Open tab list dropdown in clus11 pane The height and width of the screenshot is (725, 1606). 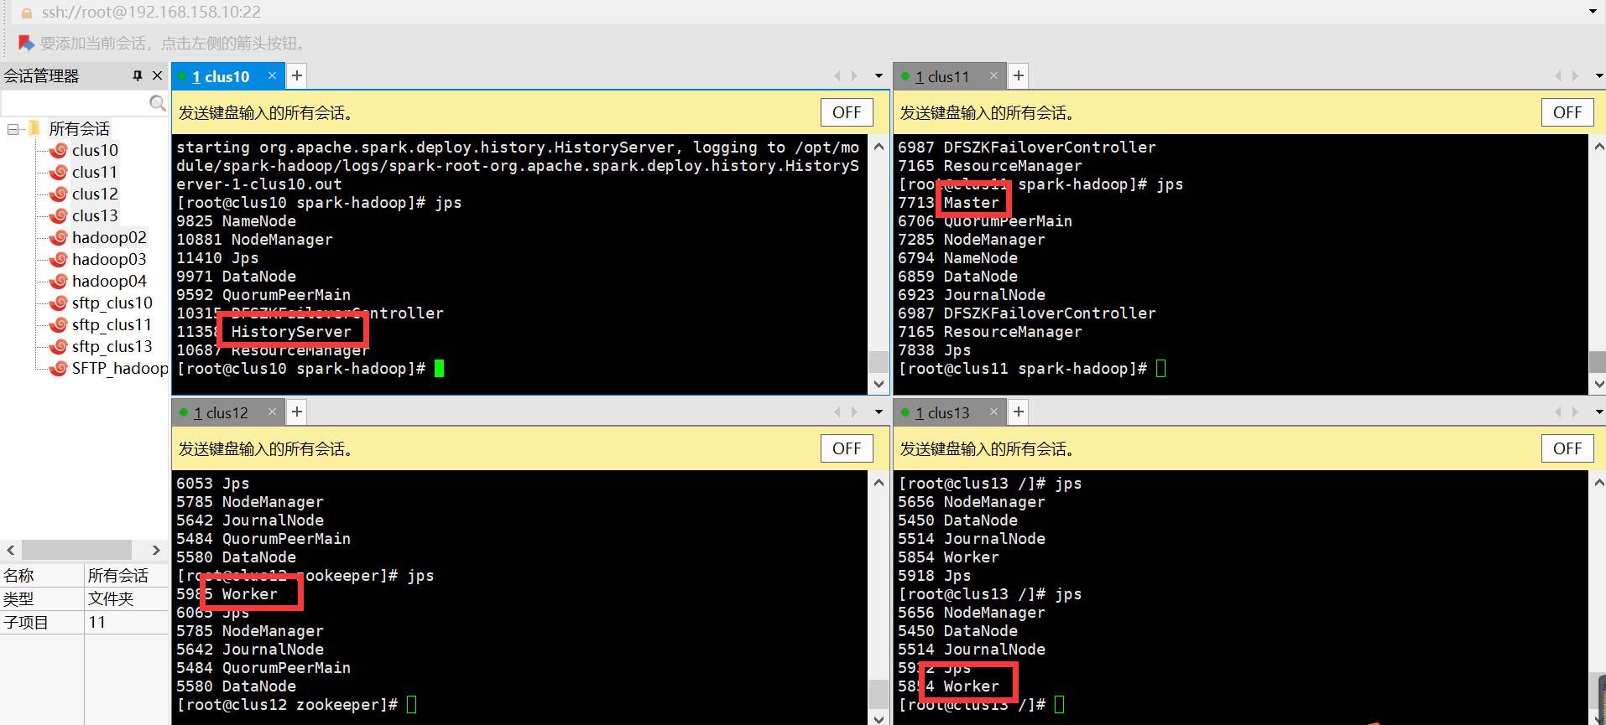pos(1599,76)
